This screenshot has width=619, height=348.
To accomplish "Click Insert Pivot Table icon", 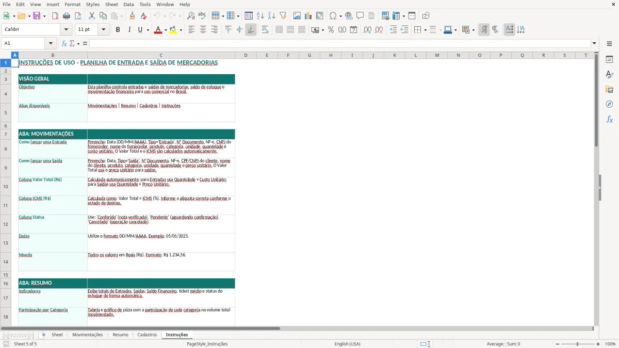I will coord(320,16).
